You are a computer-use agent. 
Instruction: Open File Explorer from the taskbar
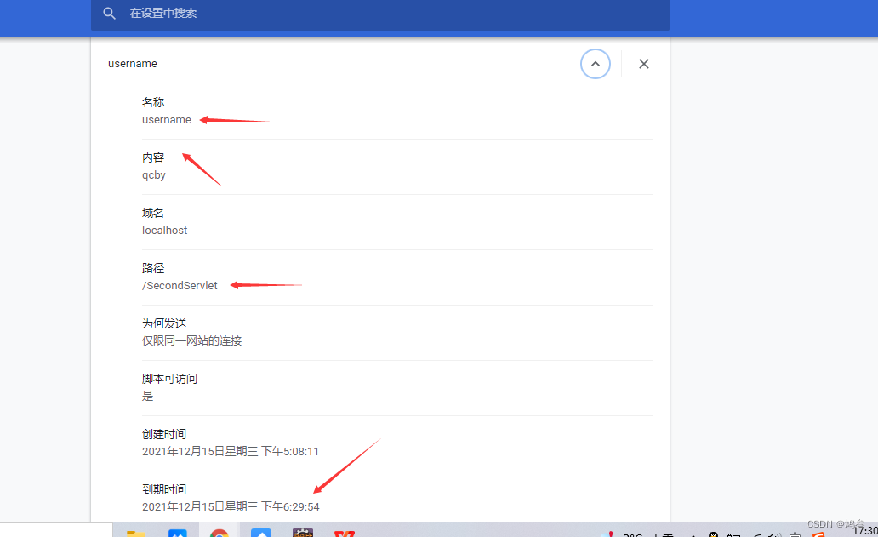click(x=135, y=533)
